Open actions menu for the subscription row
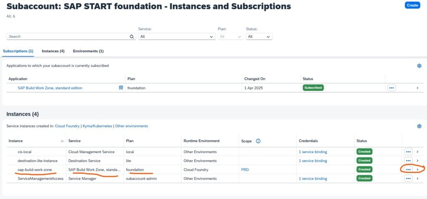 coord(391,88)
